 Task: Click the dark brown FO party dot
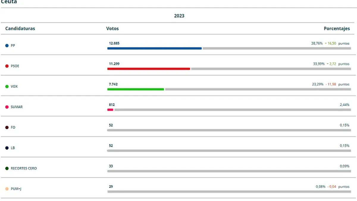[x=7, y=127]
